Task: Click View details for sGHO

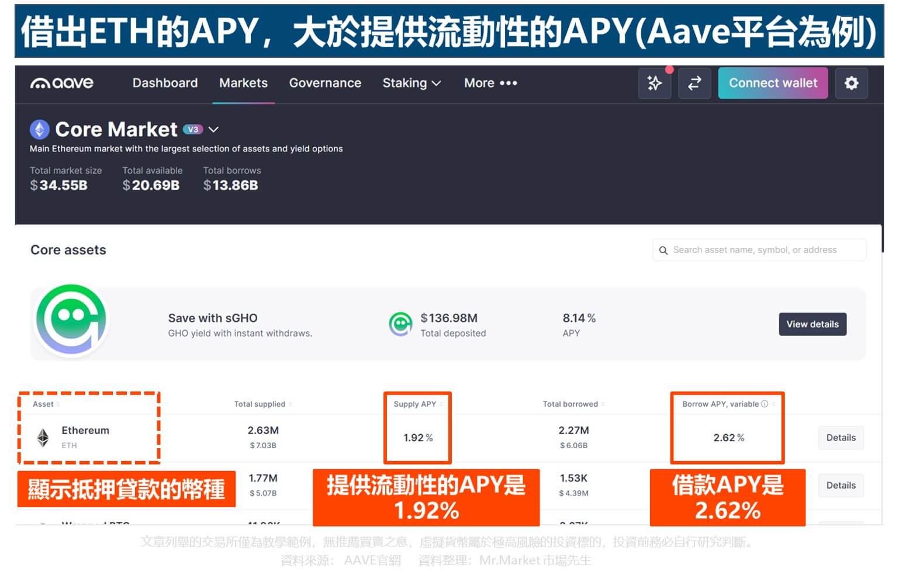Action: click(812, 324)
